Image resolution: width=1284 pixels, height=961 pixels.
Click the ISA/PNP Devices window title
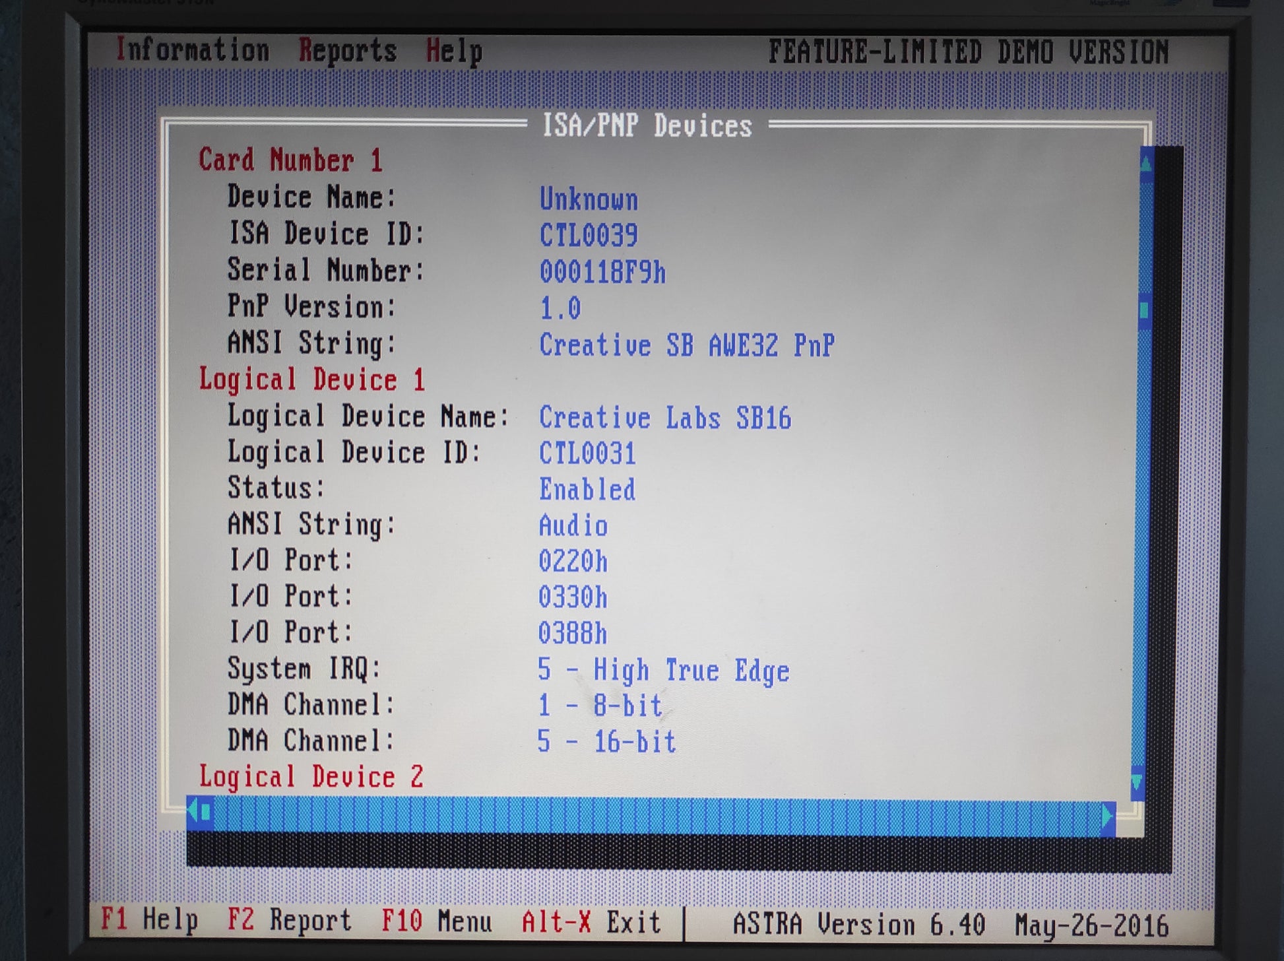tap(647, 125)
